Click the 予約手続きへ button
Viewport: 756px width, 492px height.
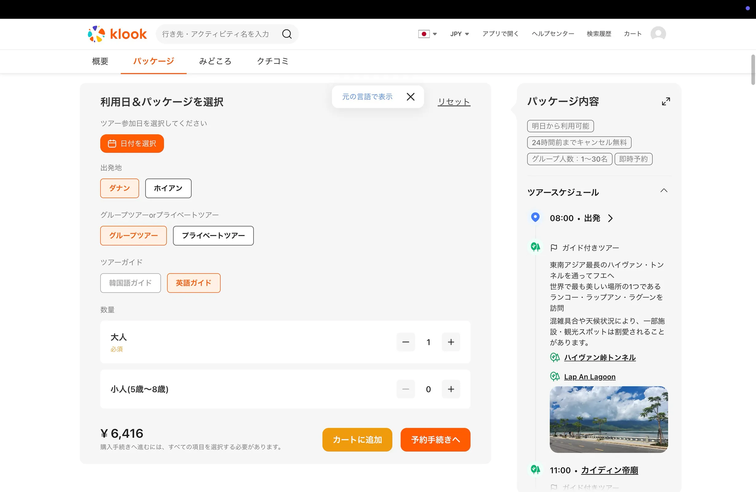point(435,439)
